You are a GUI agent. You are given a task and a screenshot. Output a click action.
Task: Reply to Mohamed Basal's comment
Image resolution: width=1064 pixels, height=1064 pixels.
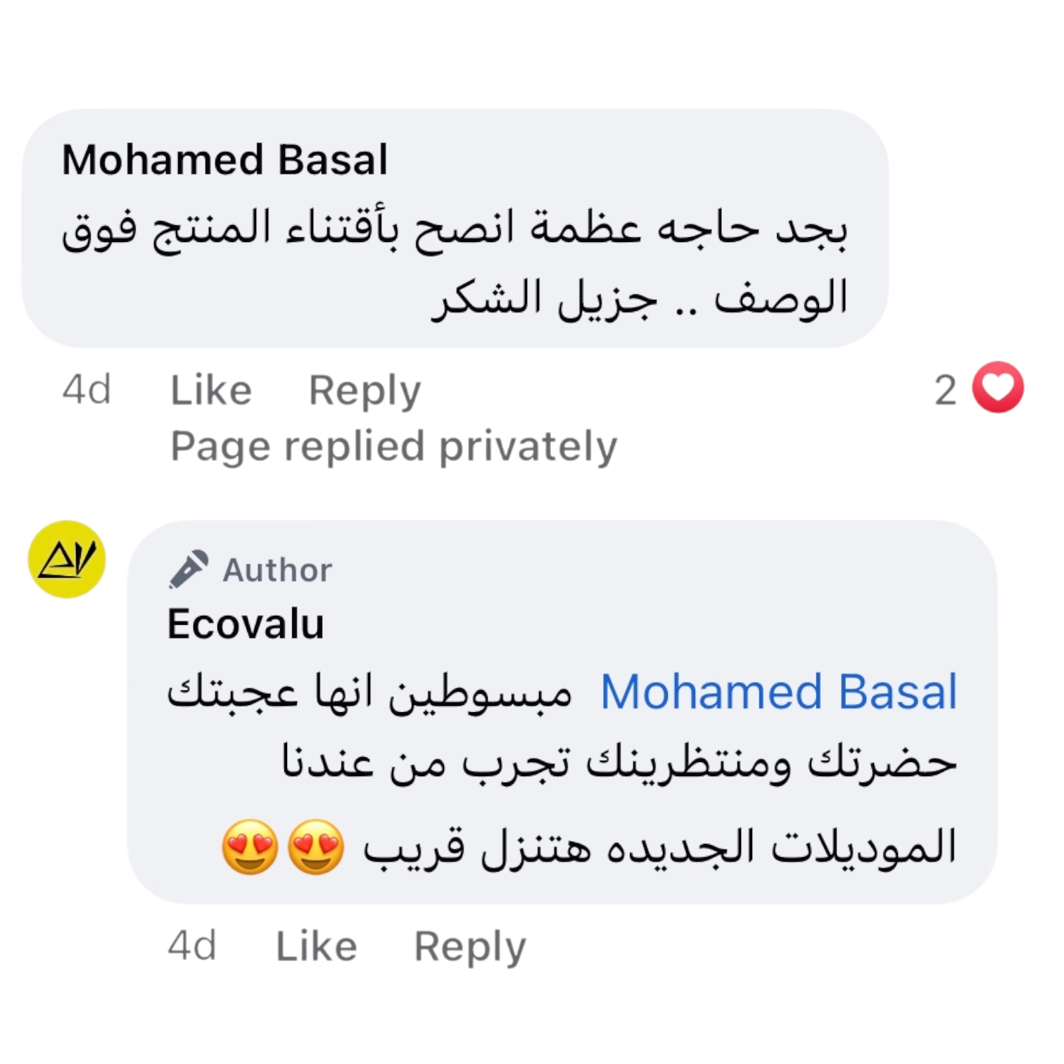point(365,390)
